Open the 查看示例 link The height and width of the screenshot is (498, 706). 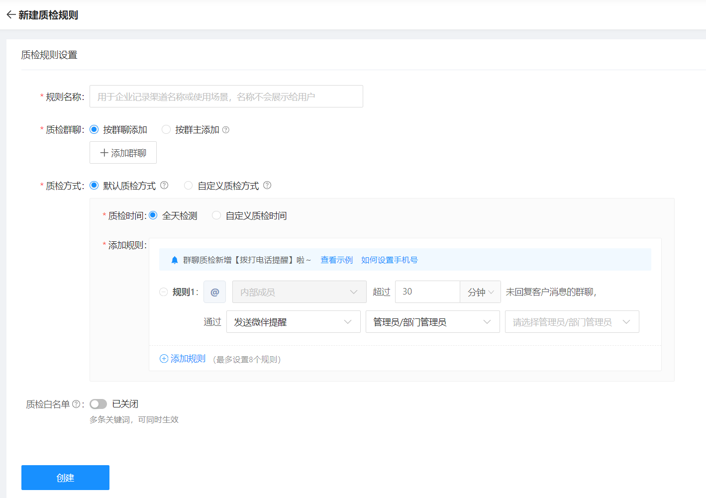pyautogui.click(x=336, y=260)
